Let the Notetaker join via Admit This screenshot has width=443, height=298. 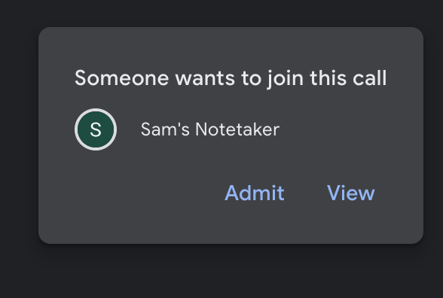[255, 193]
